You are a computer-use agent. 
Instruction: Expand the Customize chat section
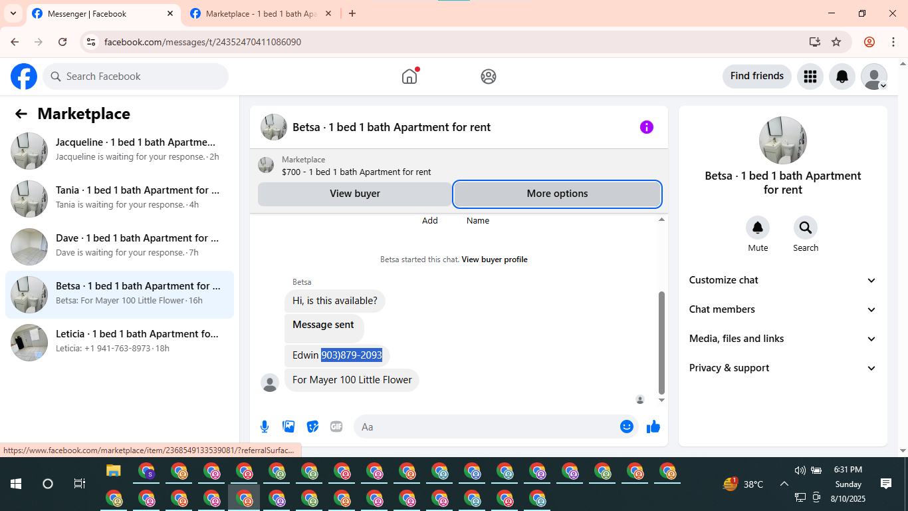coord(783,280)
